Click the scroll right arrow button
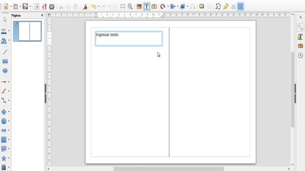Image resolution: width=305 pixels, height=171 pixels. (289, 169)
